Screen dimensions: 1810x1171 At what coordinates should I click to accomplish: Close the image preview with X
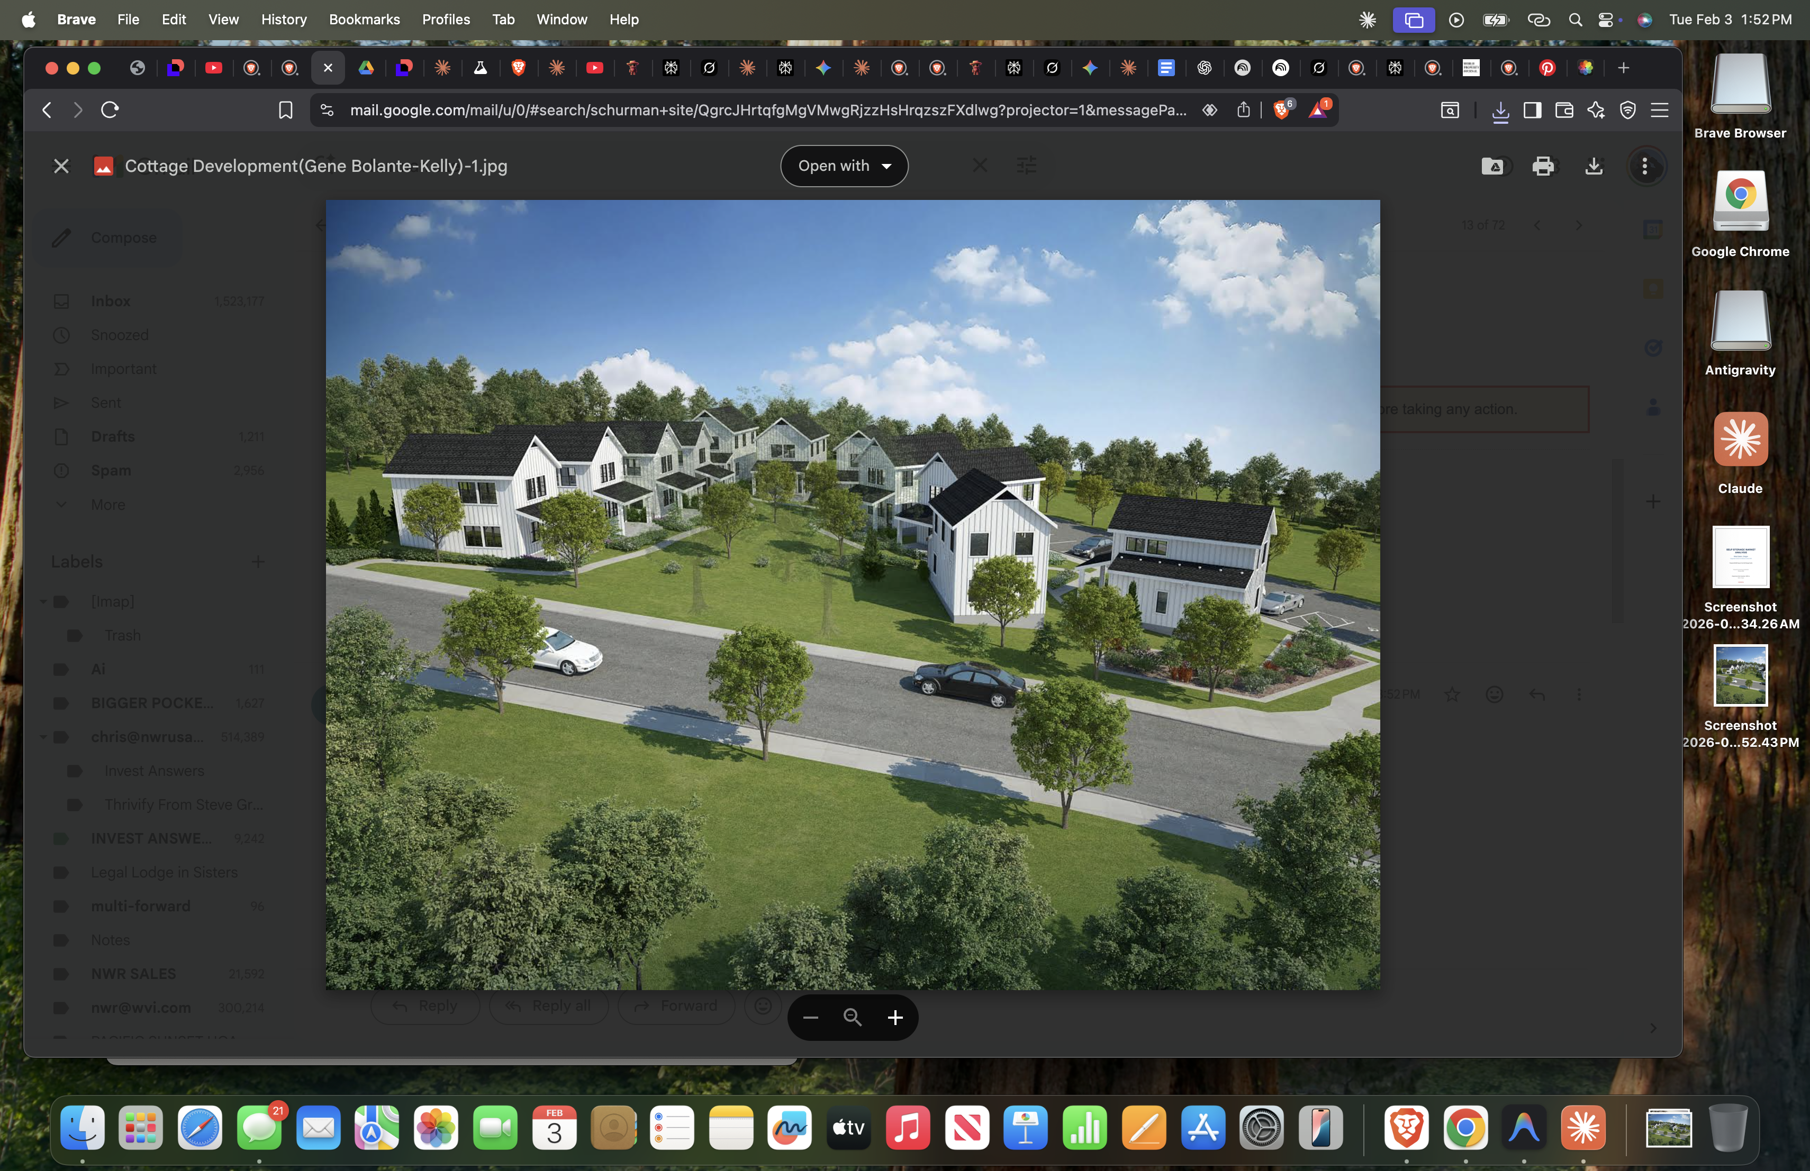tap(61, 167)
